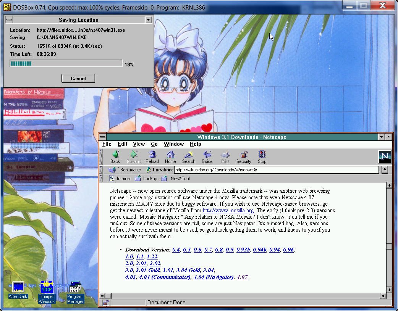Open the Bookmarks quickfile menu
Image resolution: width=398 pixels, height=311 pixels.
124,170
